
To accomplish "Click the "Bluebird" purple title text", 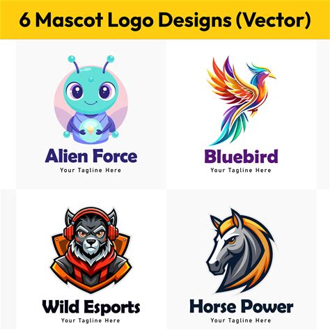I will point(241,156).
